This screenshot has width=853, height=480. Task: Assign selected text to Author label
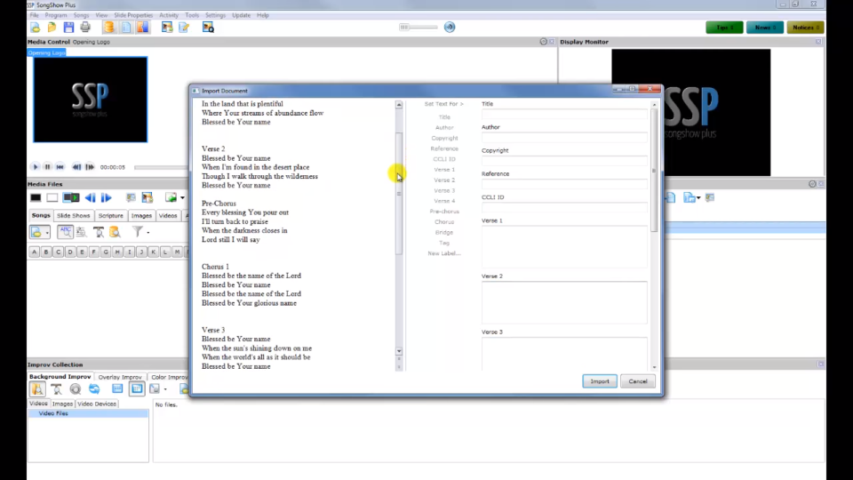pyautogui.click(x=444, y=127)
